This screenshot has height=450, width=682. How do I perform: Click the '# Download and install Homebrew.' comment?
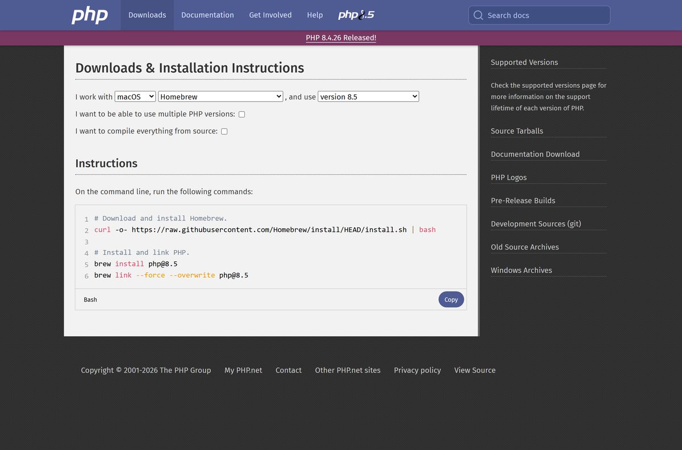pos(161,219)
